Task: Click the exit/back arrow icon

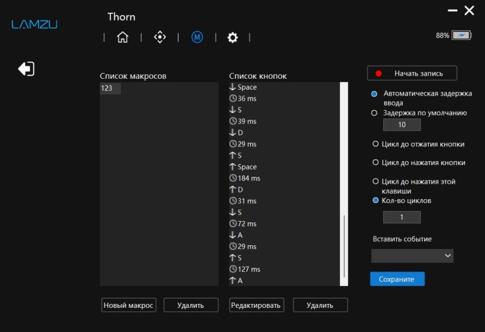Action: (x=26, y=68)
